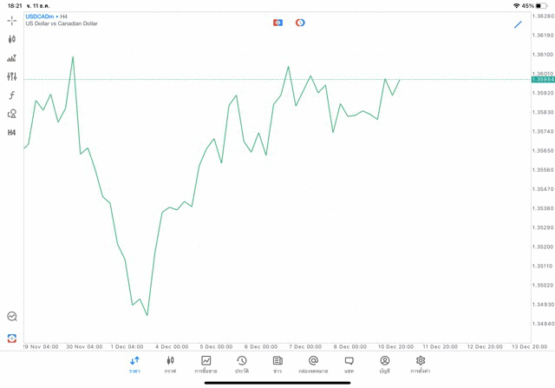555x388 pixels.
Task: Switch to the กราฟ (Chart) tab
Action: (170, 364)
